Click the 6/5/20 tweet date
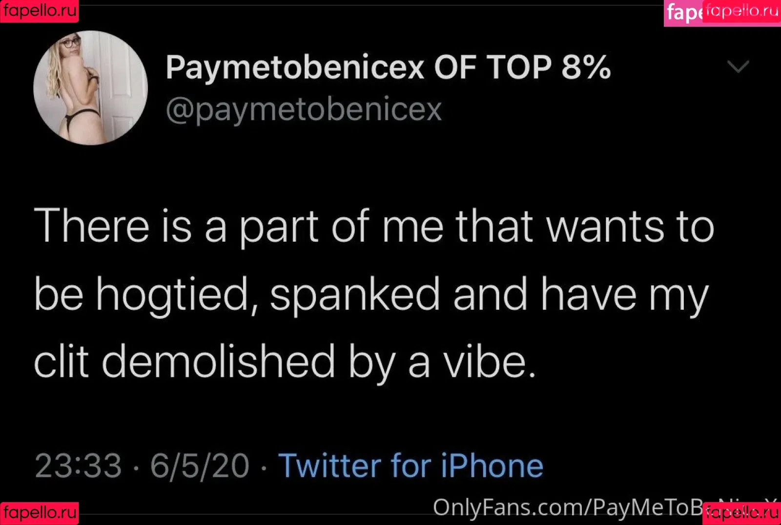This screenshot has width=781, height=525. 200,465
